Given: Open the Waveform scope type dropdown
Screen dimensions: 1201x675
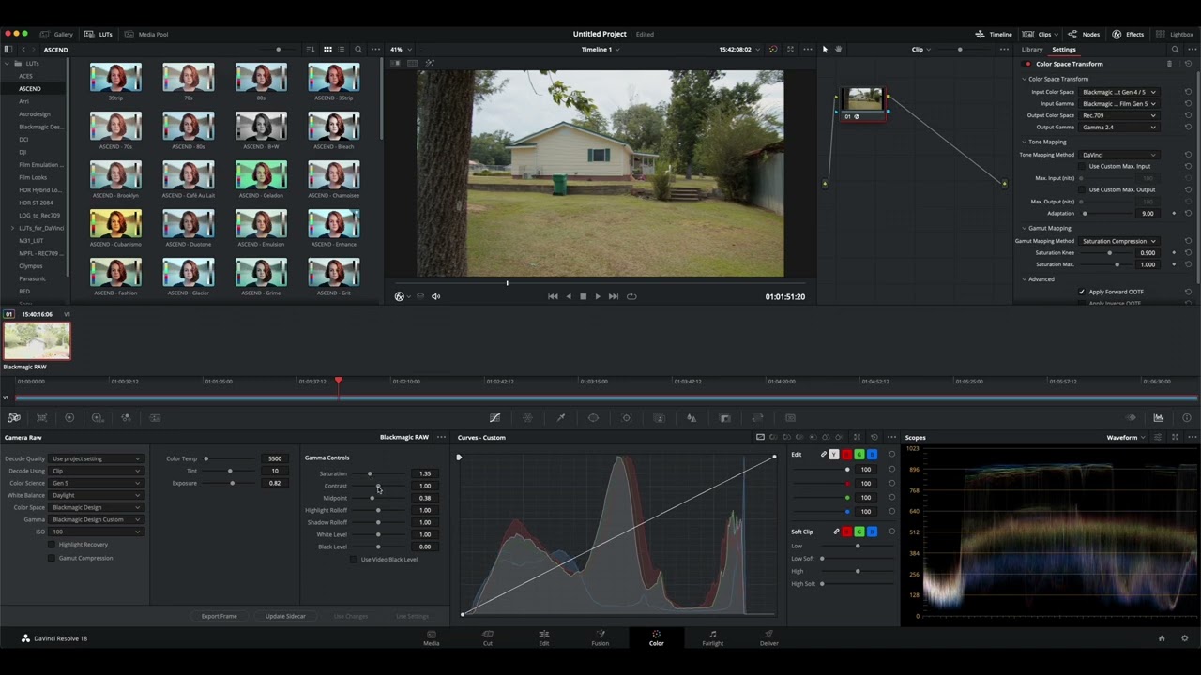Looking at the screenshot, I should pyautogui.click(x=1125, y=438).
